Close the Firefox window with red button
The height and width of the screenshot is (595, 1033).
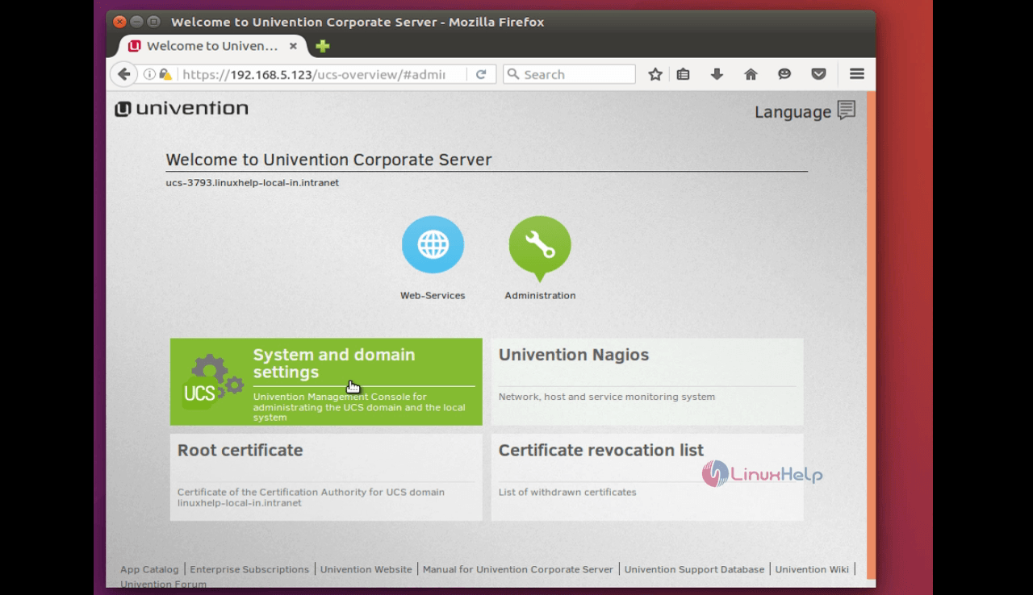[x=119, y=22]
